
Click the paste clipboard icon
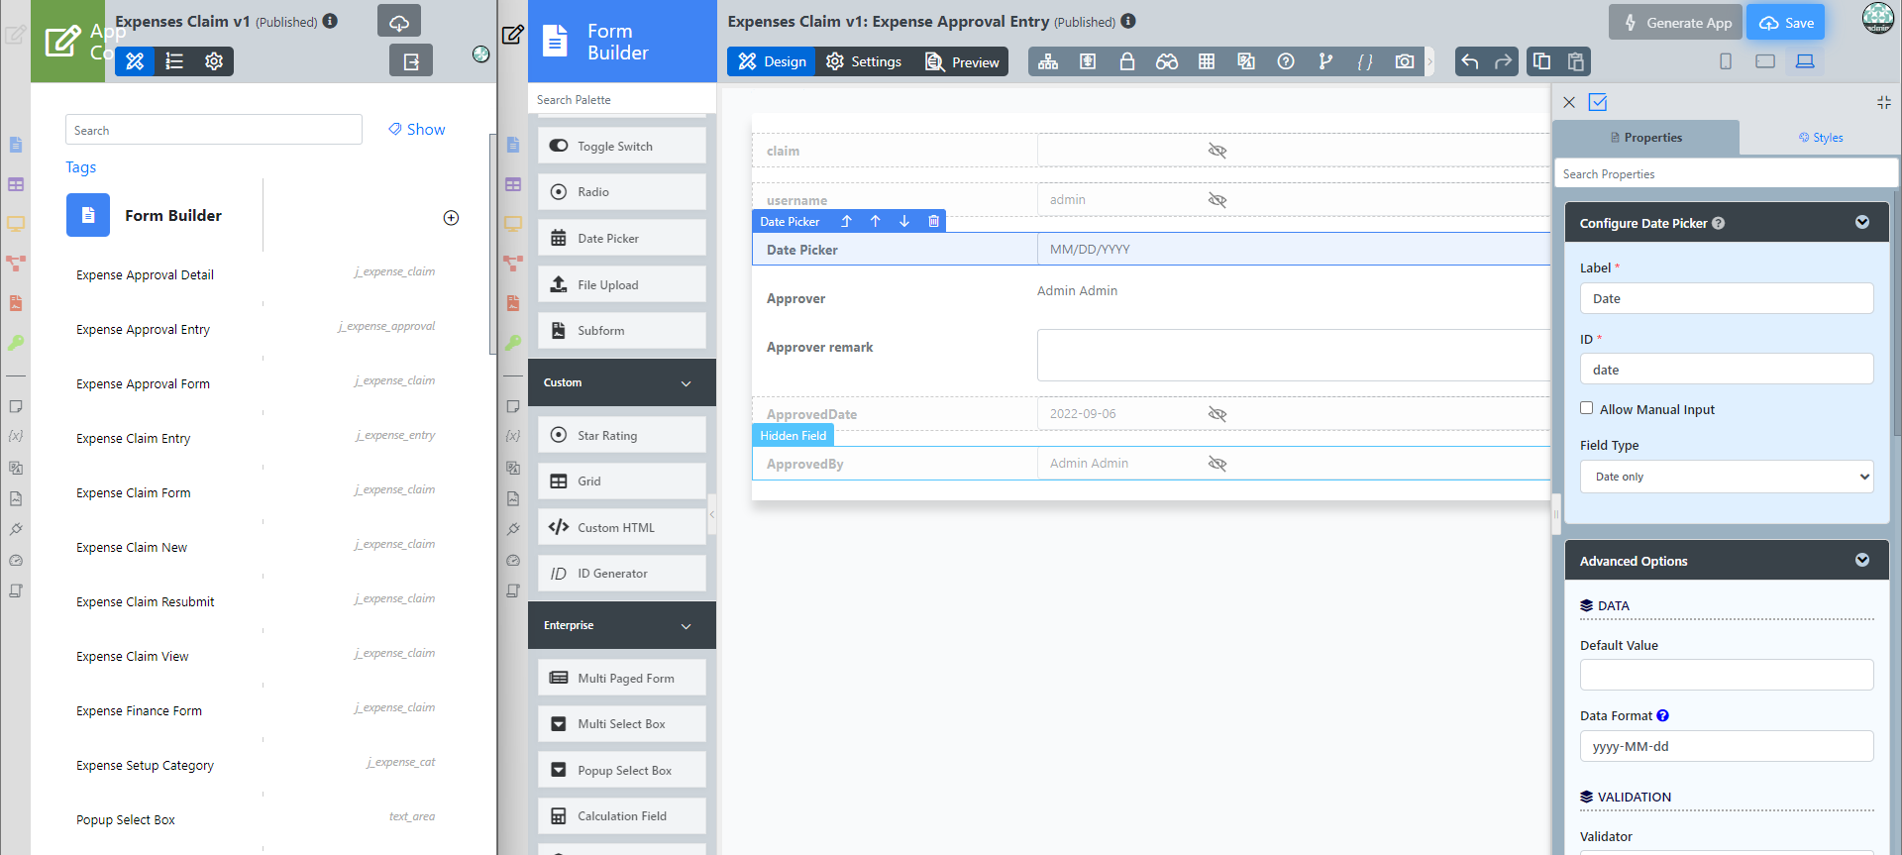point(1575,61)
